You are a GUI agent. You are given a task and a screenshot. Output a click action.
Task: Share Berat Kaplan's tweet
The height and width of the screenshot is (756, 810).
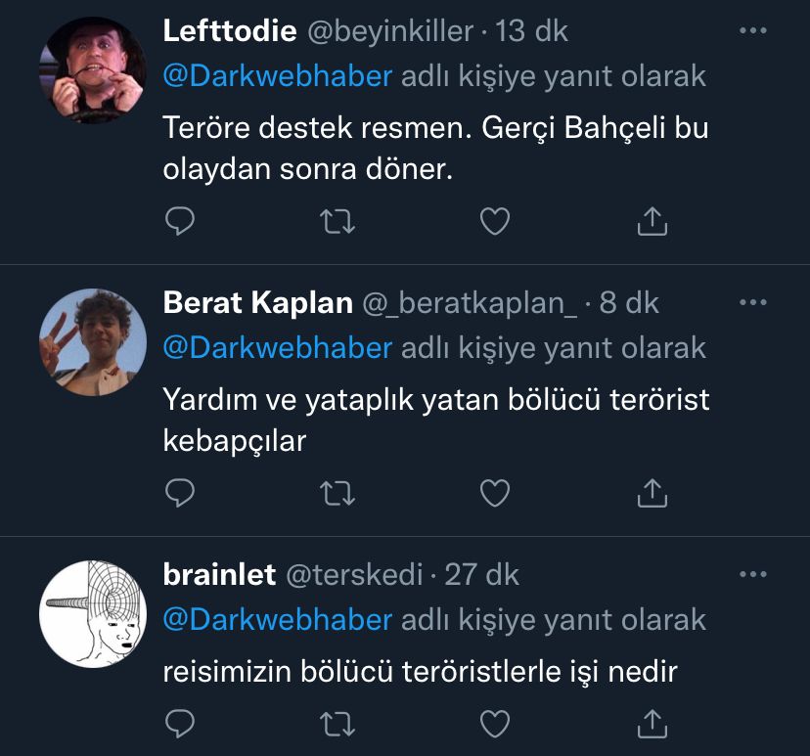point(652,493)
